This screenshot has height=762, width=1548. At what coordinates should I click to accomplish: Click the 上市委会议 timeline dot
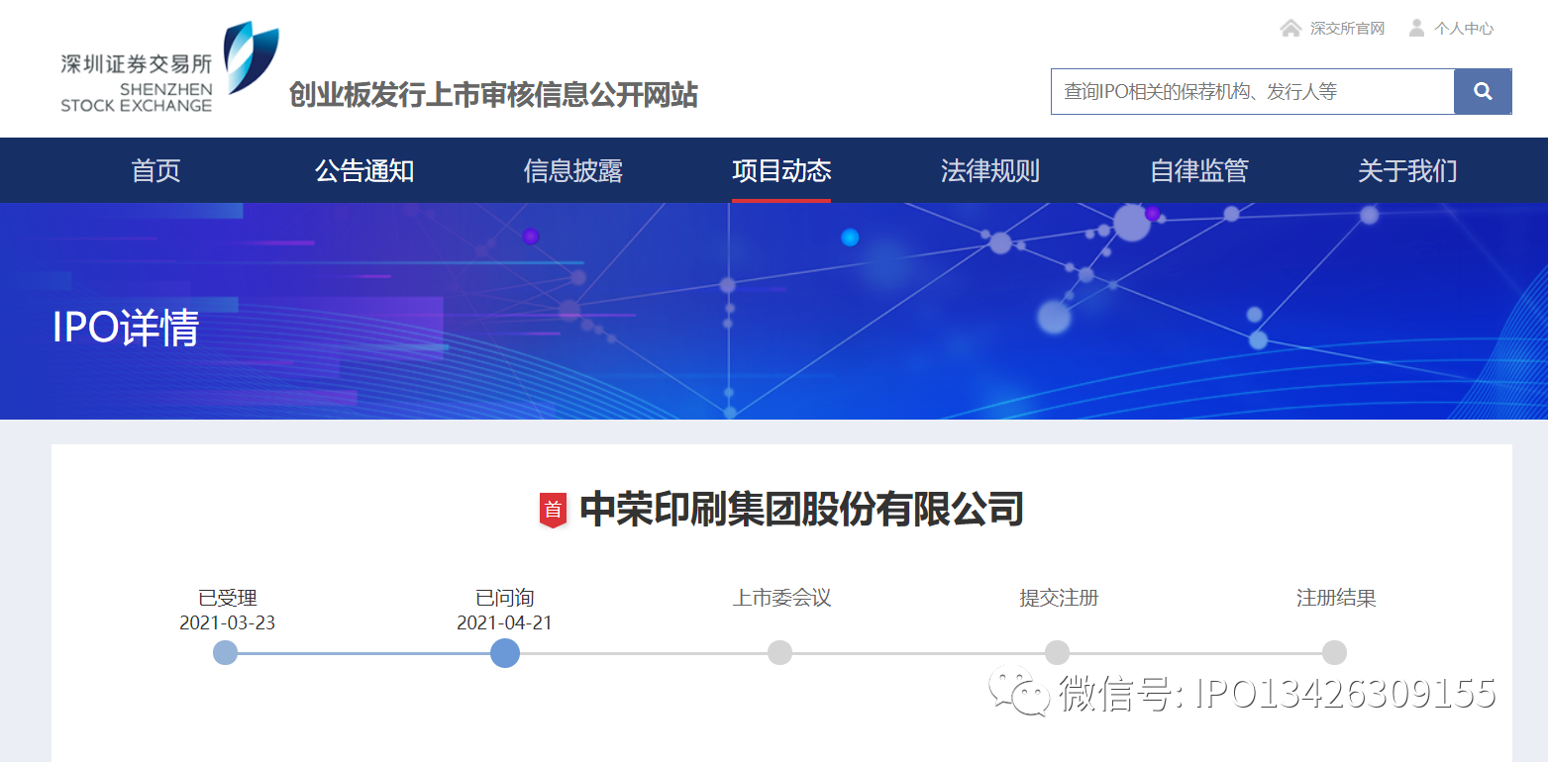point(780,653)
